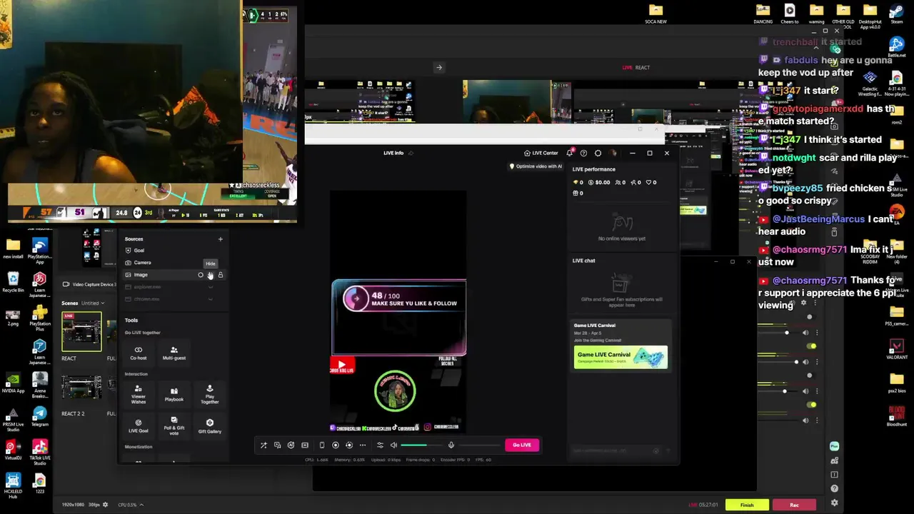Adjust the green speaker volume slider
Screen dimensions: 914x514
coord(423,445)
